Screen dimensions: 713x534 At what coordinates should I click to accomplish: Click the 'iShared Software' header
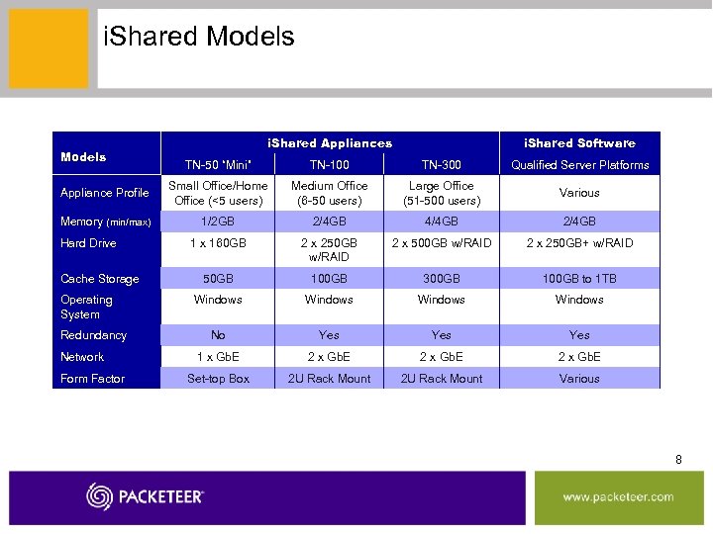pyautogui.click(x=579, y=143)
